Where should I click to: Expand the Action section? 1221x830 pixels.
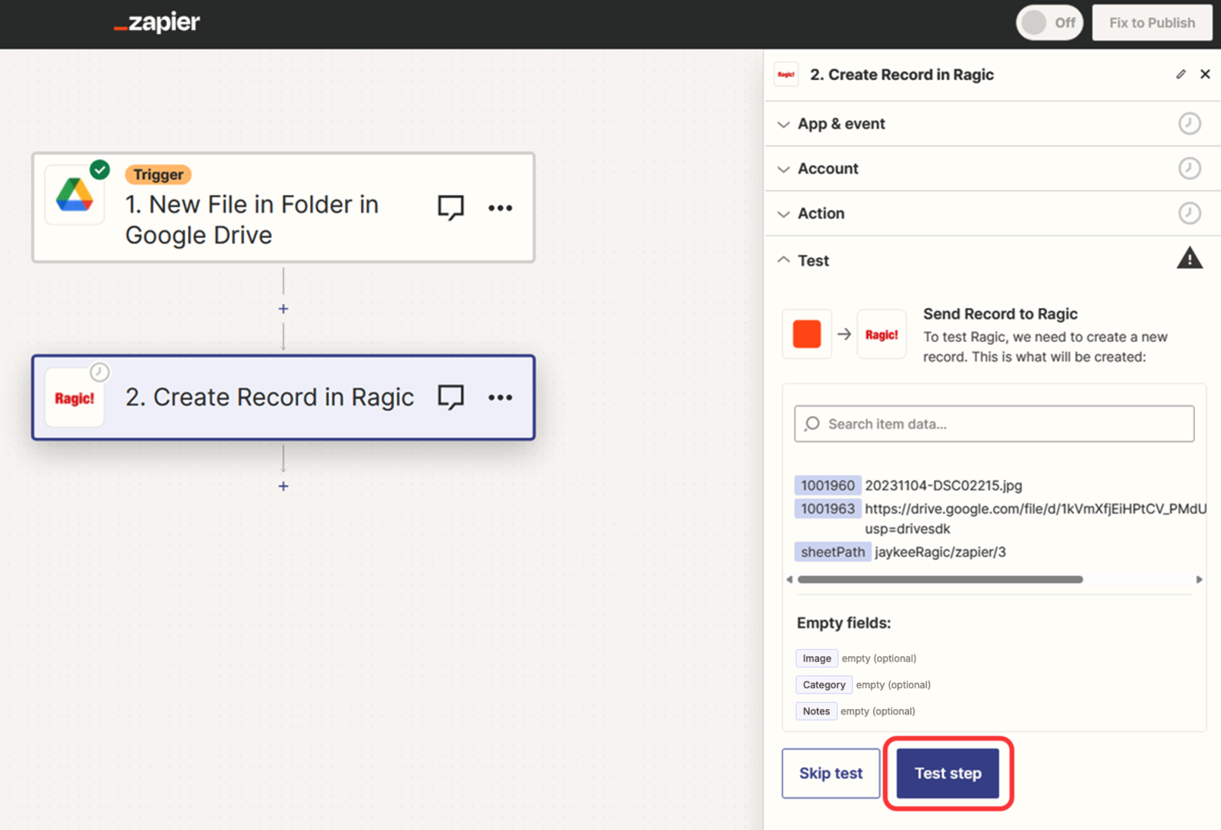821,213
